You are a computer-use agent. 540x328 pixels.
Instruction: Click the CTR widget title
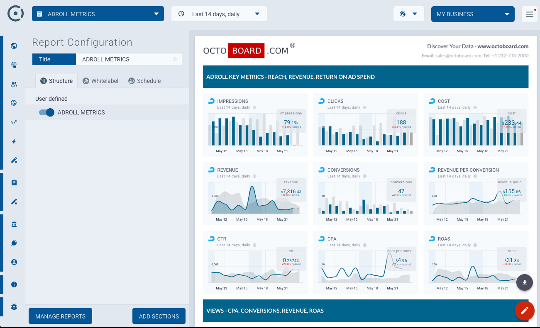coord(222,239)
